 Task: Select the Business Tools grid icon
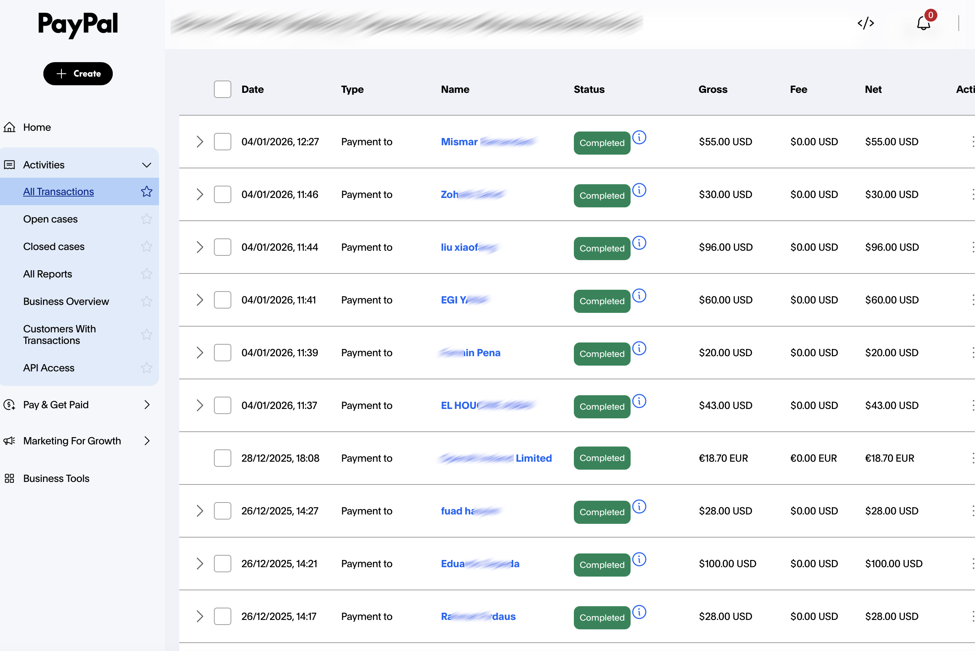tap(9, 478)
